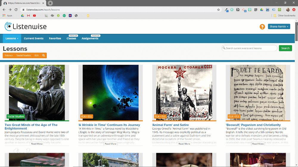Open the orange help question mark icon
This screenshot has height=167, width=298.
coord(262,27)
